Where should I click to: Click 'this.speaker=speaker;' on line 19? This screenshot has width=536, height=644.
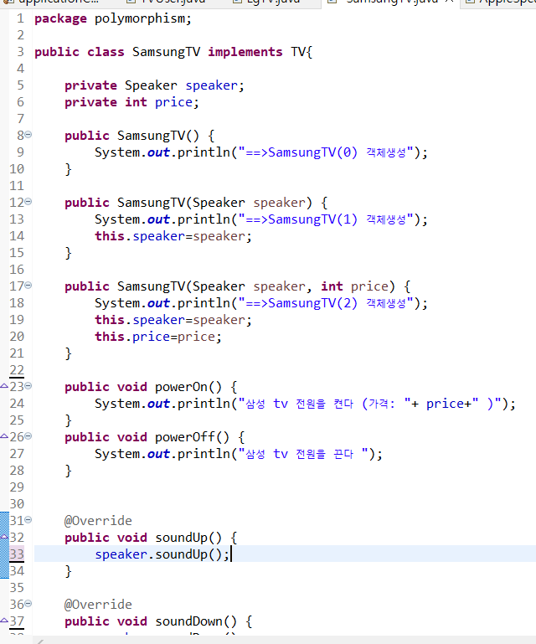click(x=173, y=320)
